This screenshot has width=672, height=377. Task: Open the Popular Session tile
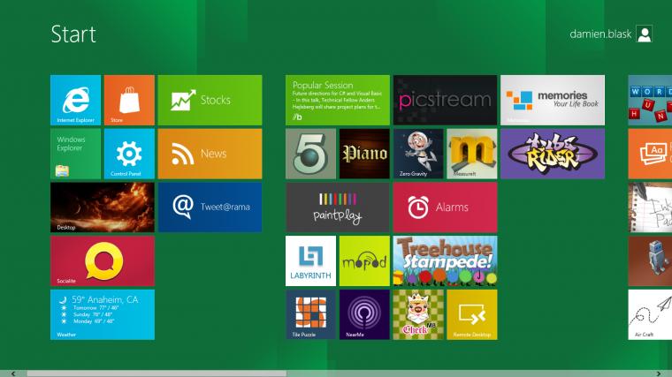tap(337, 100)
